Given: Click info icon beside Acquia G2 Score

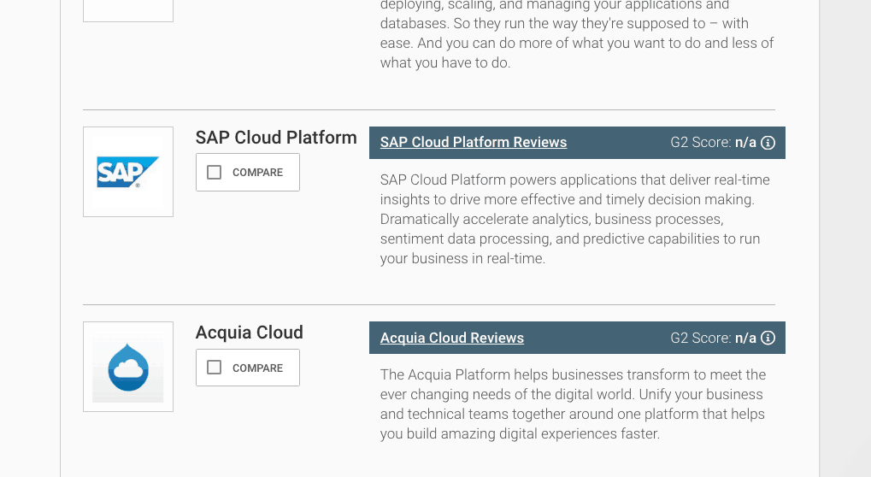Looking at the screenshot, I should (768, 338).
